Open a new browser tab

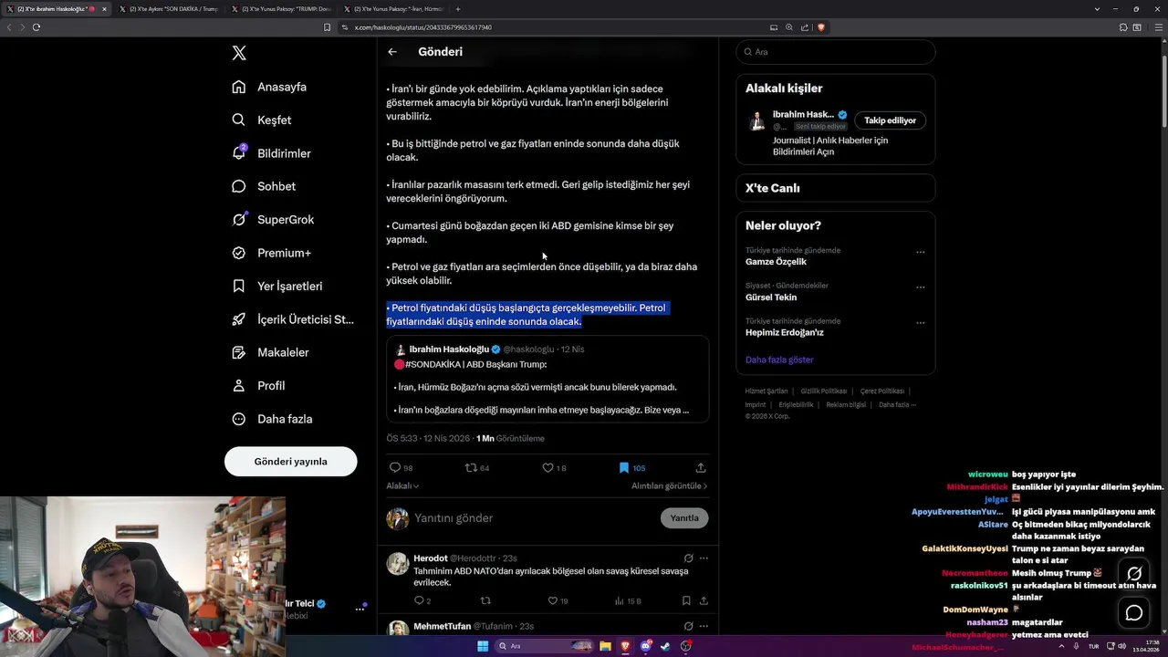point(458,9)
